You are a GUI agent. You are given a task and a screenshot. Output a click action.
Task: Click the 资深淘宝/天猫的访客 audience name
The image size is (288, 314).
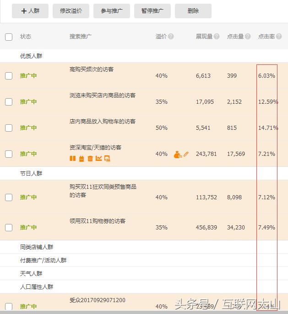(x=95, y=148)
